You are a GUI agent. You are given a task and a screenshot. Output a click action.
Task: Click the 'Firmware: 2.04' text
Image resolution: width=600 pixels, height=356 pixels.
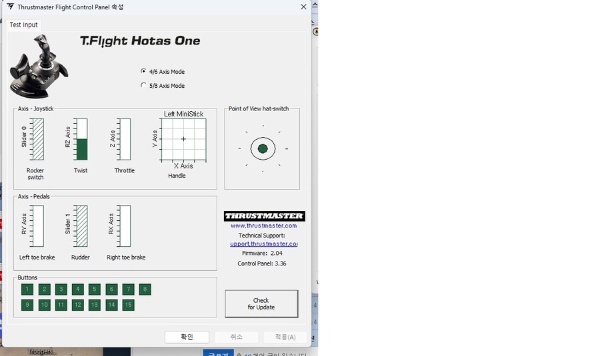click(262, 254)
